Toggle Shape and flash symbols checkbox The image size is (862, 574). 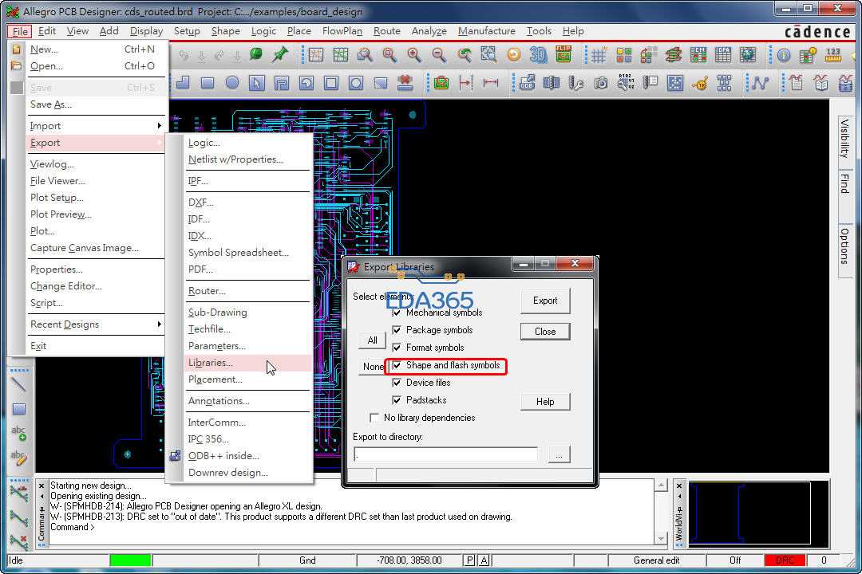point(397,365)
